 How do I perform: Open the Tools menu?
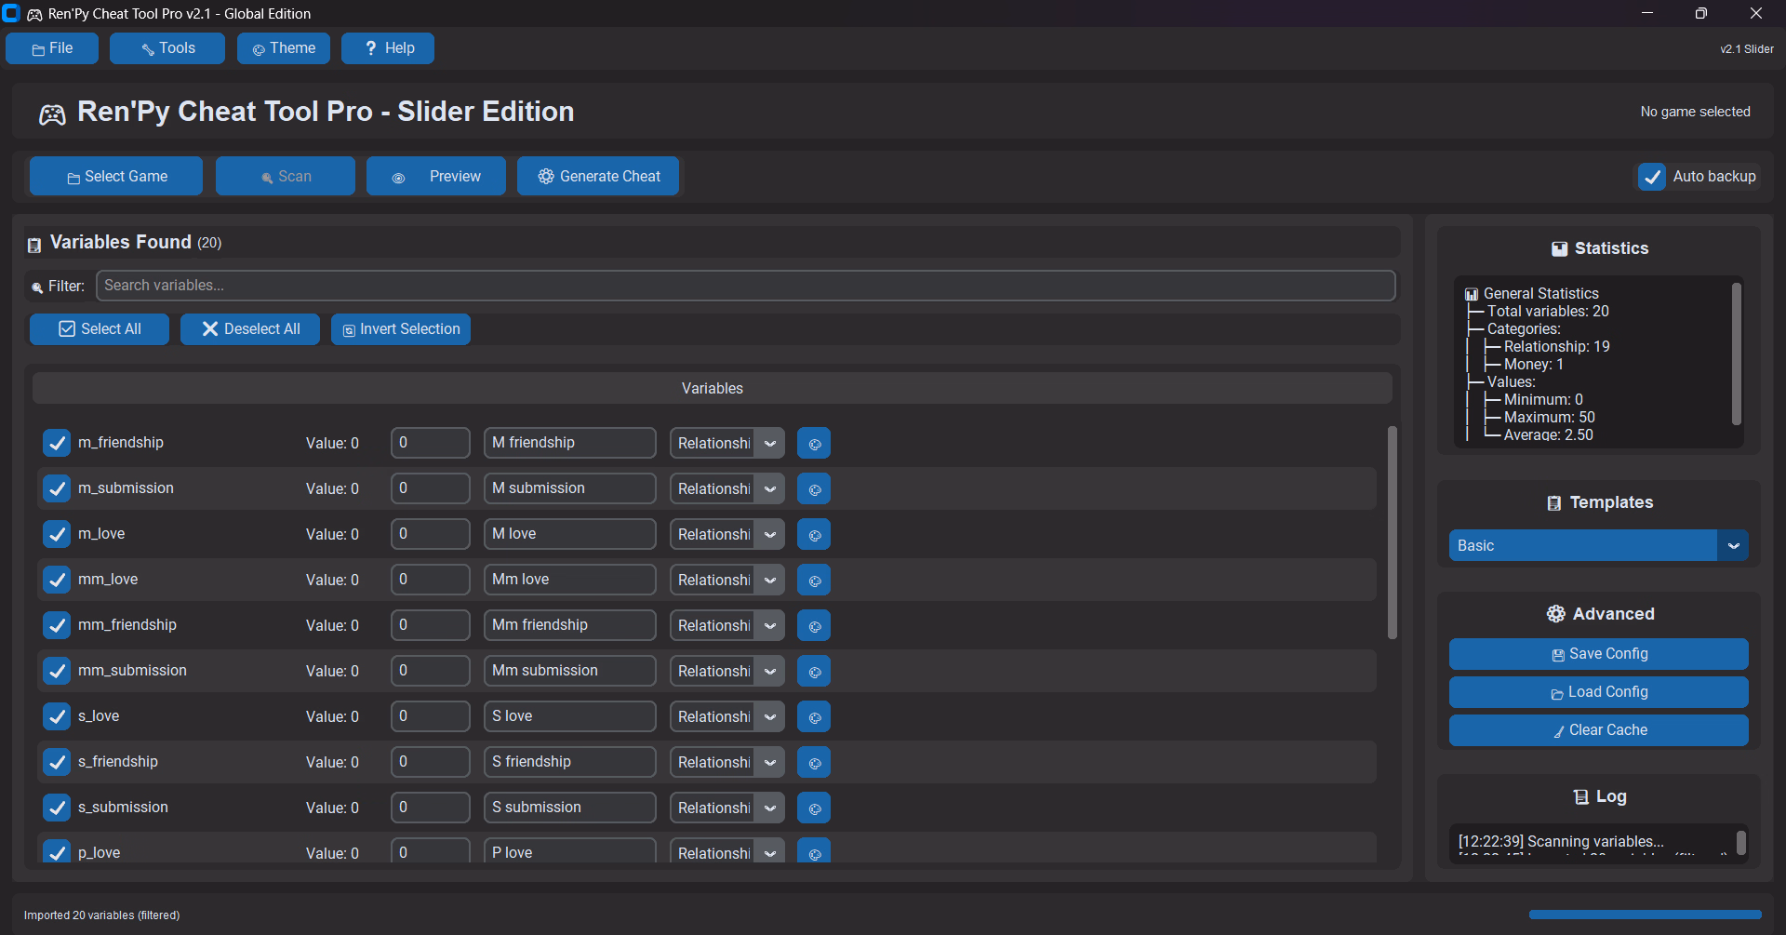(167, 48)
